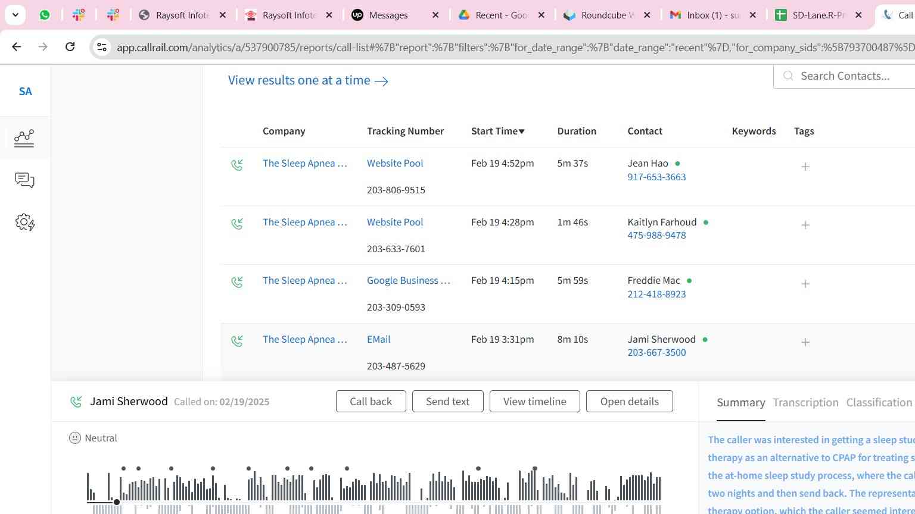Screen dimensions: 915x514
Task: Click inbound call icon for Freddie Mac row
Action: 237,282
